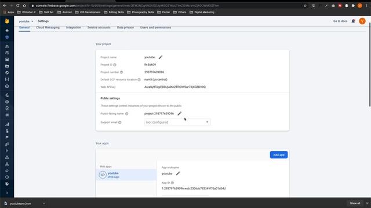
Task: Open Digital Marketing bookmarks folder
Action: 202,12
